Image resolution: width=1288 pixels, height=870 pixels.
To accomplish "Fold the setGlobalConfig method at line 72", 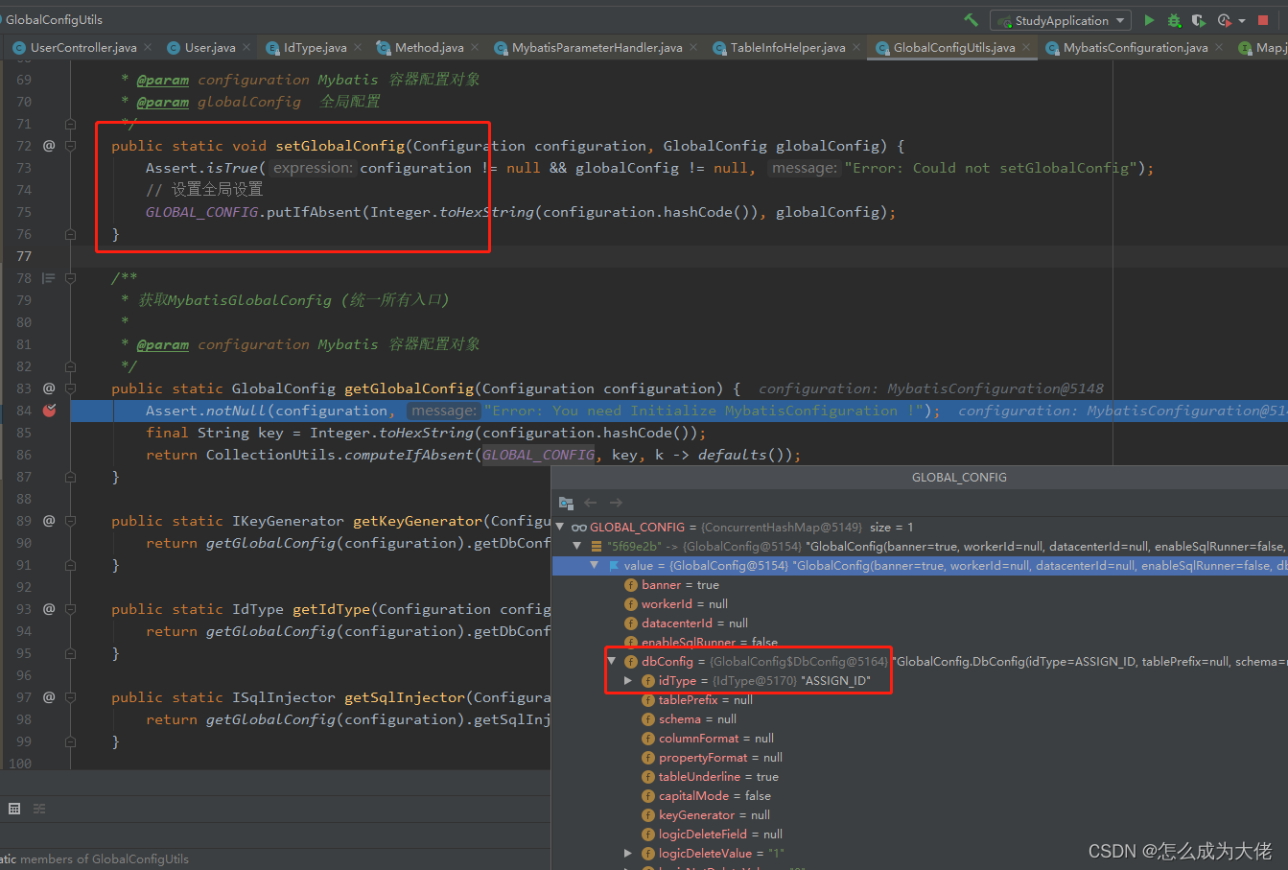I will click(70, 146).
